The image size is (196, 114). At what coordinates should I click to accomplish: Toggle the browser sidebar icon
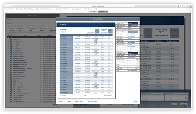(x=13, y=6)
